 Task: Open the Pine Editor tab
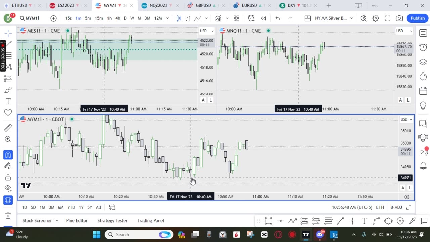click(x=77, y=221)
